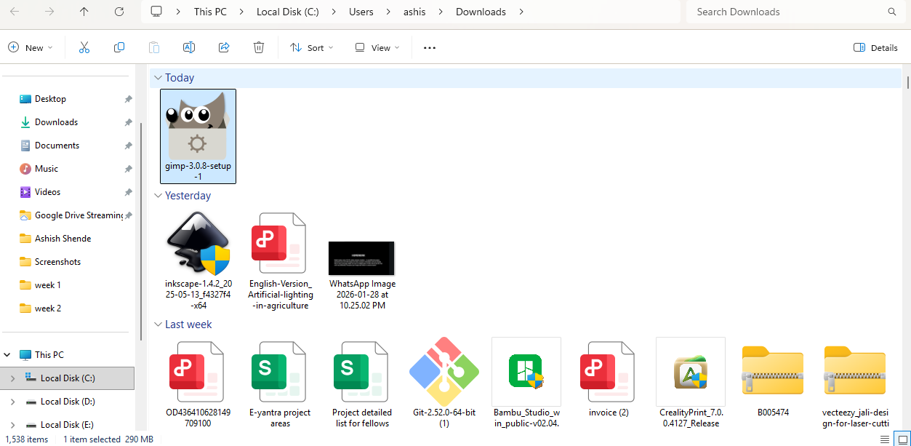This screenshot has height=446, width=911.
Task: Select the CrealityPrint_7.0 Release file
Action: [x=691, y=383]
